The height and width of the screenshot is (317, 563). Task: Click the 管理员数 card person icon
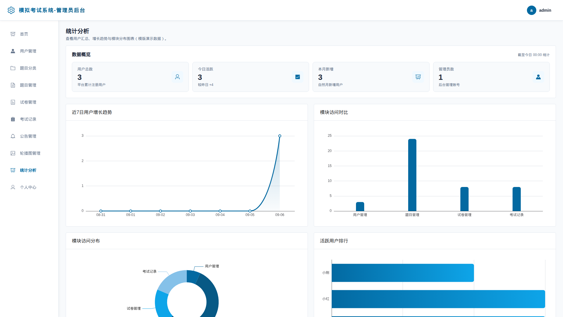point(538,77)
